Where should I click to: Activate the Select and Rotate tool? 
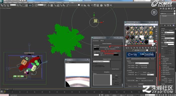pos(33,5)
